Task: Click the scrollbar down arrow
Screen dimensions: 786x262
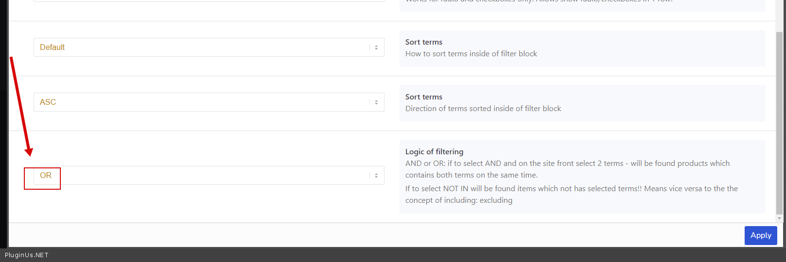Action: [779, 218]
